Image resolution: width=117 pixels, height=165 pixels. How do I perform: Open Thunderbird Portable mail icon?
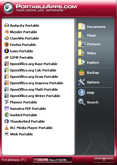click(6, 121)
